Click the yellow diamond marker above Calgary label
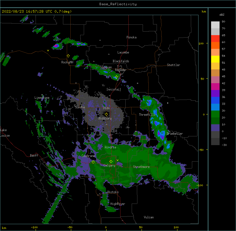This screenshot has height=231, width=236. pyautogui.click(x=111, y=162)
